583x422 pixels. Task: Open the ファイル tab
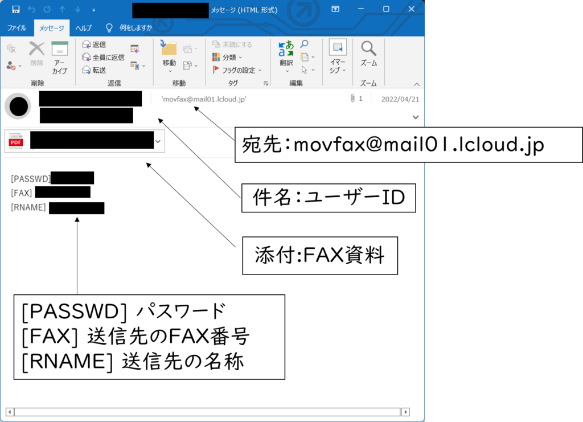click(x=17, y=28)
